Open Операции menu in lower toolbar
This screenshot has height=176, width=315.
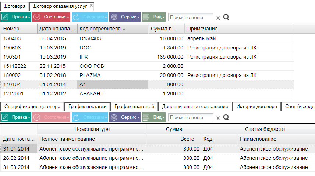[x=89, y=117]
